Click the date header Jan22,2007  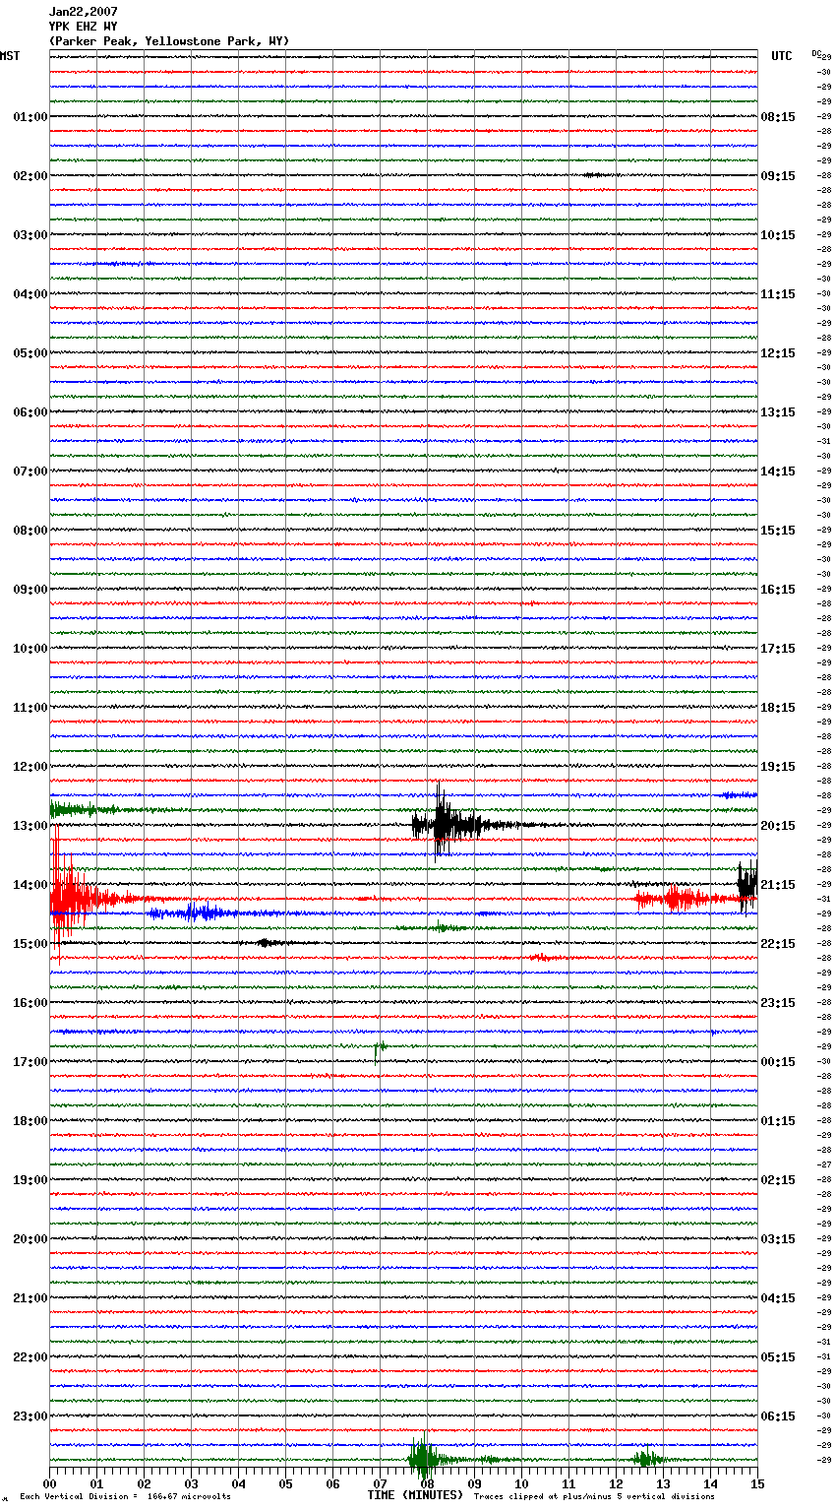[x=83, y=12]
